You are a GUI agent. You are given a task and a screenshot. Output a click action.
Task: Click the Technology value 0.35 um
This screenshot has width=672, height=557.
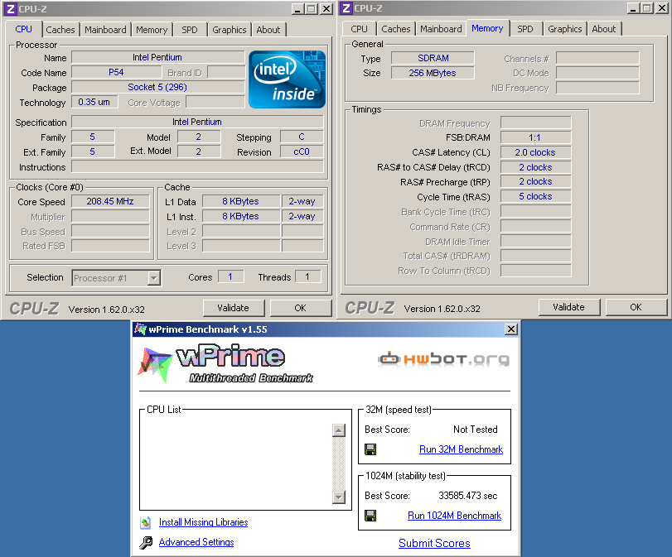pos(94,102)
